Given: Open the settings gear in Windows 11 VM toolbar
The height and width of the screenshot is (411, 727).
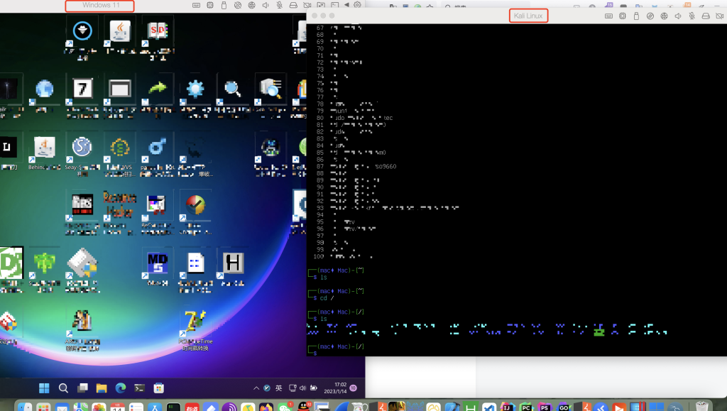Looking at the screenshot, I should tap(357, 5).
